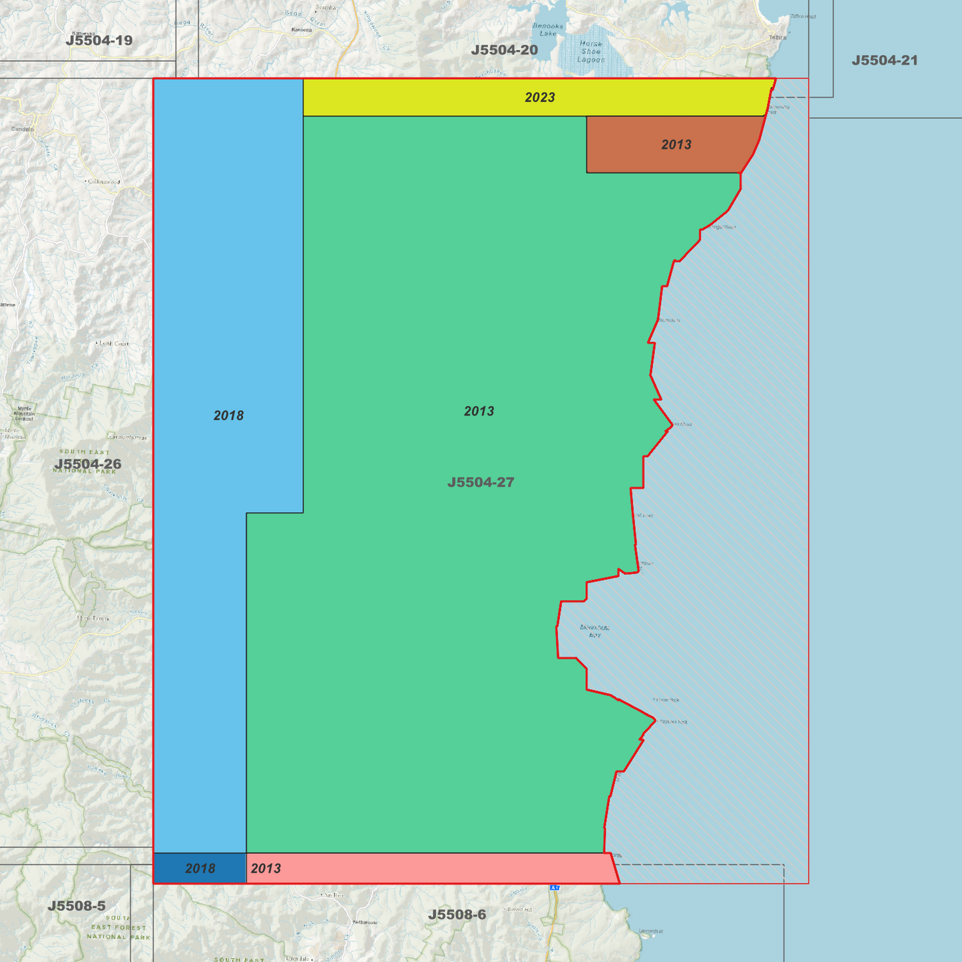Click the Tathra town label
Viewport: 962px width, 962px height.
pyautogui.click(x=778, y=37)
